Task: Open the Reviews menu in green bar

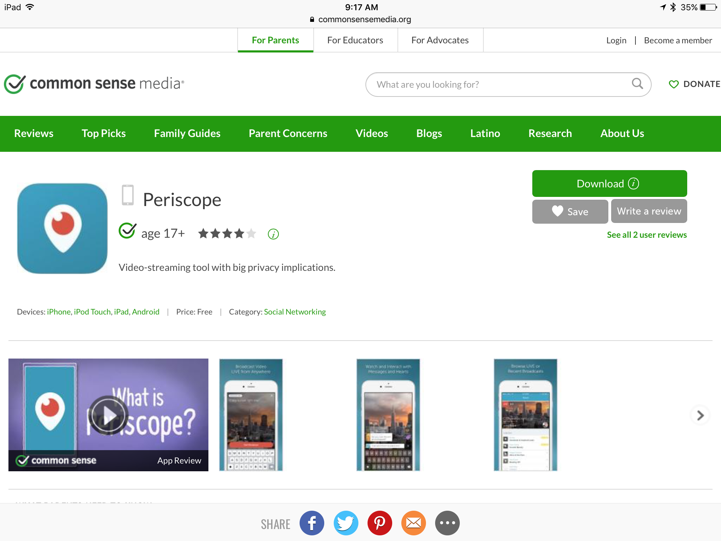Action: (x=34, y=133)
